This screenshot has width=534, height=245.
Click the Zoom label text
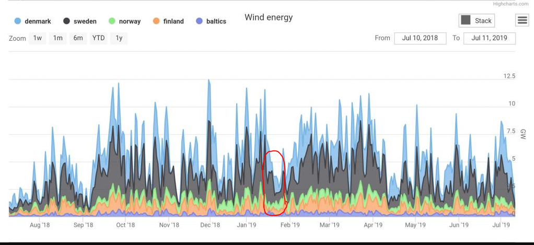(17, 39)
